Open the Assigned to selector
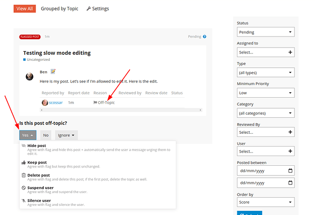Viewport: 315px width, 215px height. click(x=266, y=52)
